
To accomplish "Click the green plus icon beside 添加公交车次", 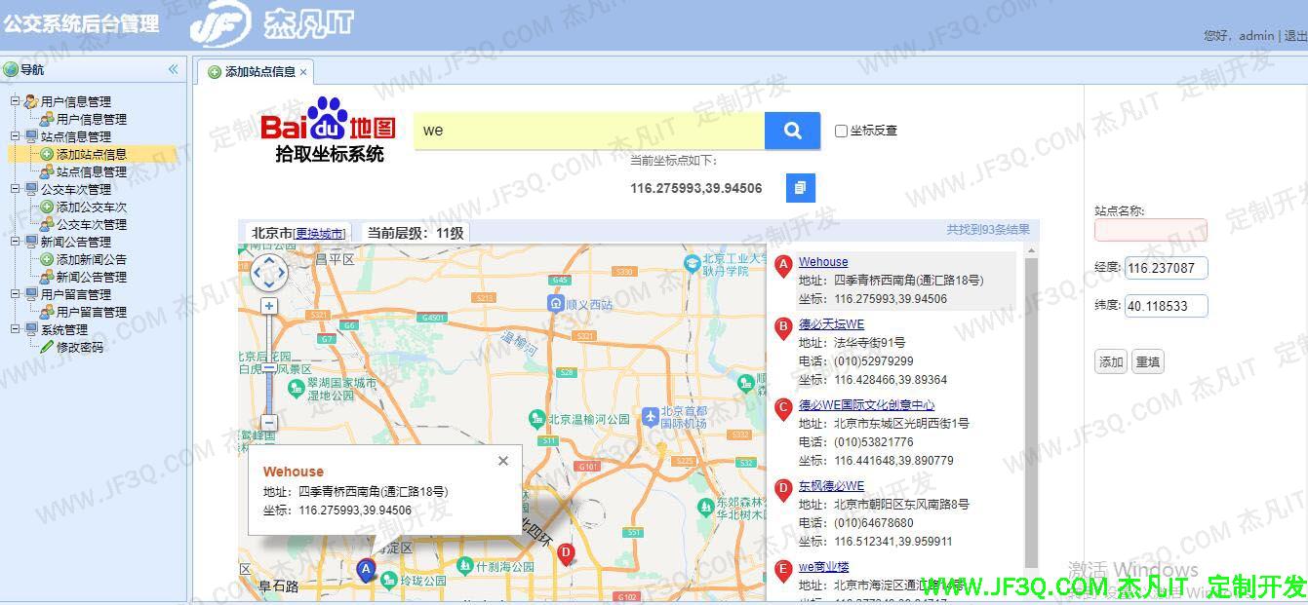I will [x=47, y=207].
